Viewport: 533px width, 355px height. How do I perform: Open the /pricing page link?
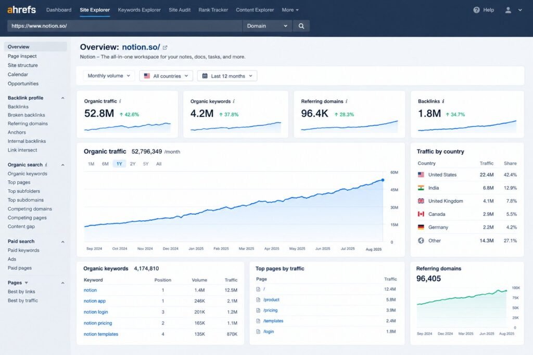point(270,310)
